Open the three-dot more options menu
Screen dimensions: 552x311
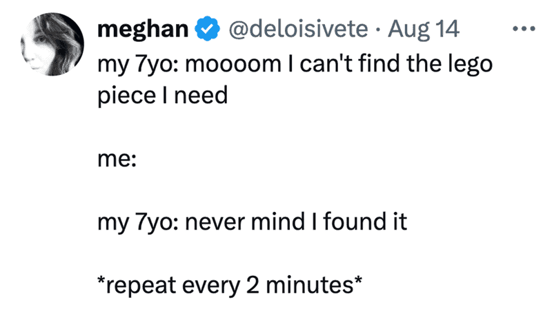click(x=524, y=28)
